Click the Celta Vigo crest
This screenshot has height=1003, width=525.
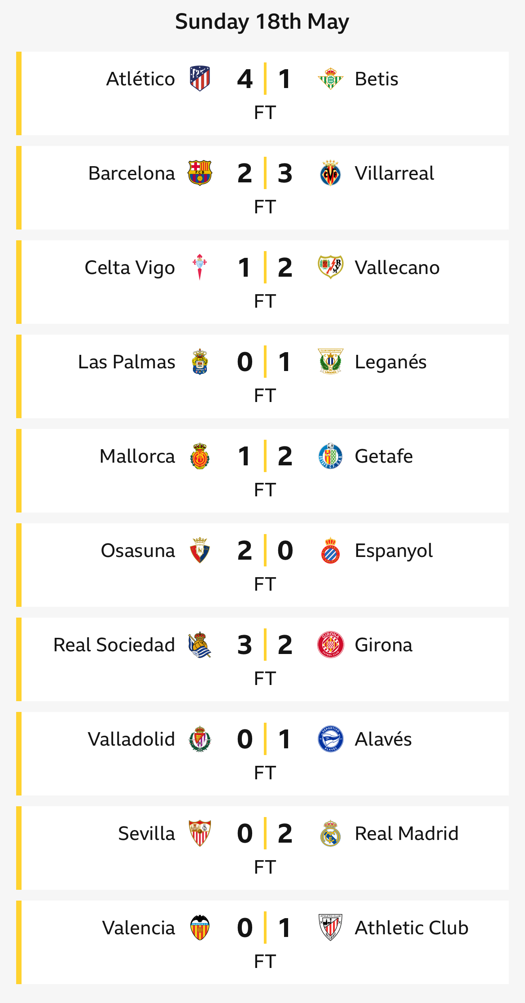pyautogui.click(x=200, y=268)
